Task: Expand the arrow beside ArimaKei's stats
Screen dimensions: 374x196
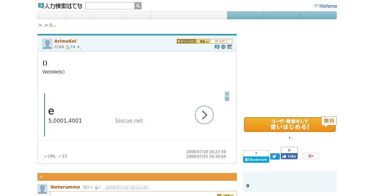Action: tap(79, 47)
